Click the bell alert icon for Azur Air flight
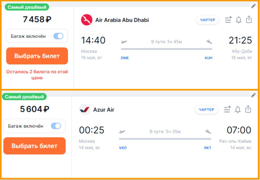This screenshot has width=260, height=180. pos(237,109)
